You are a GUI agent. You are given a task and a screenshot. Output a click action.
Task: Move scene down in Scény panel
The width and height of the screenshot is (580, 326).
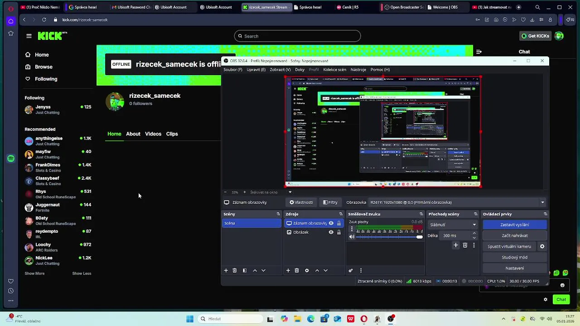coord(263,270)
